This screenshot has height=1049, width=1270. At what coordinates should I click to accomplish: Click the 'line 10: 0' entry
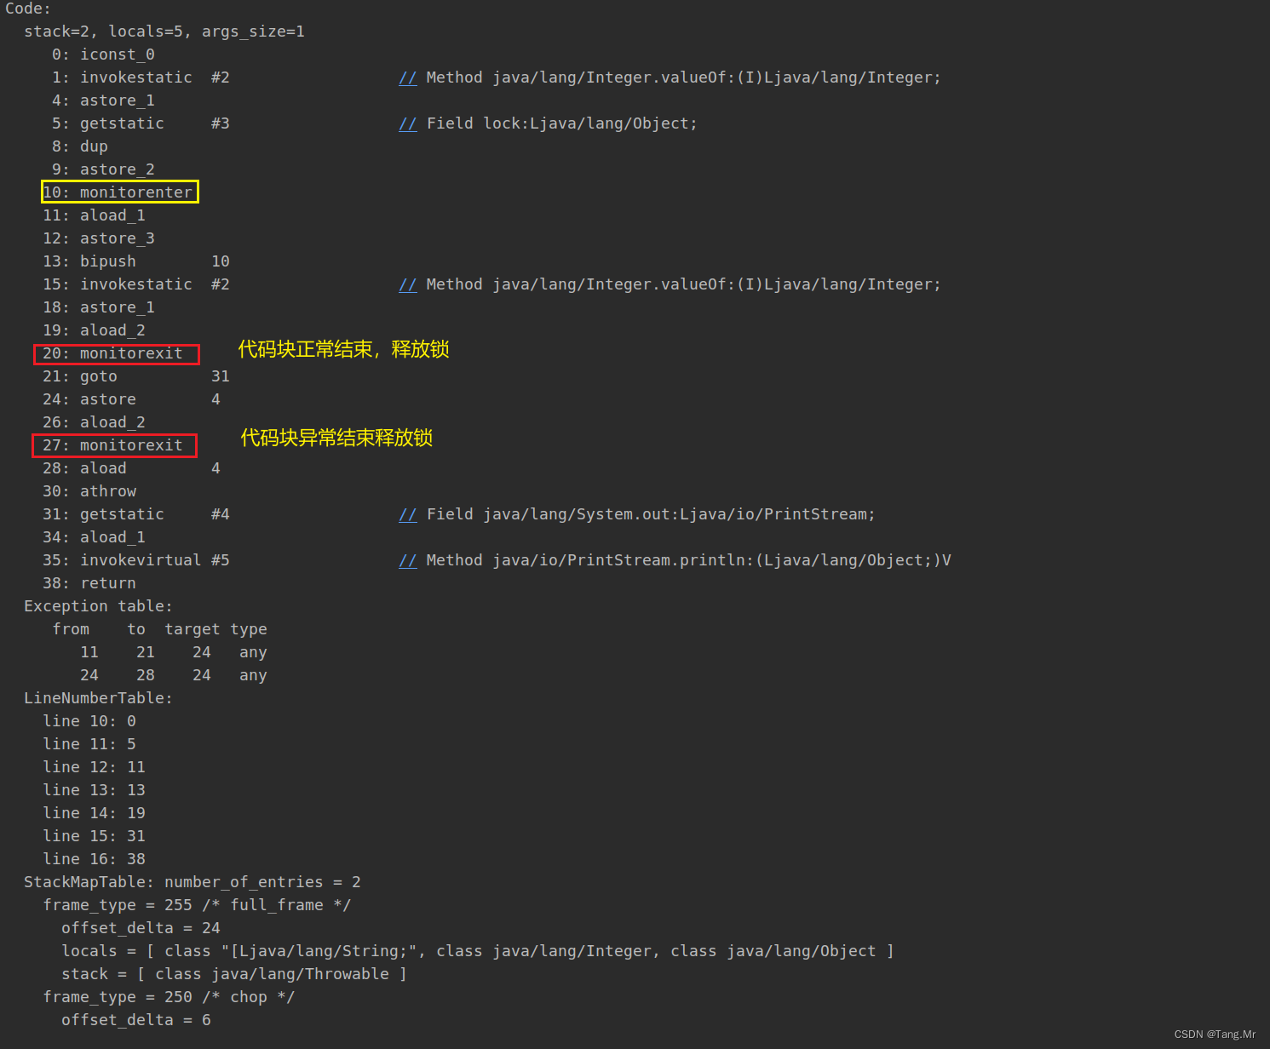click(89, 721)
